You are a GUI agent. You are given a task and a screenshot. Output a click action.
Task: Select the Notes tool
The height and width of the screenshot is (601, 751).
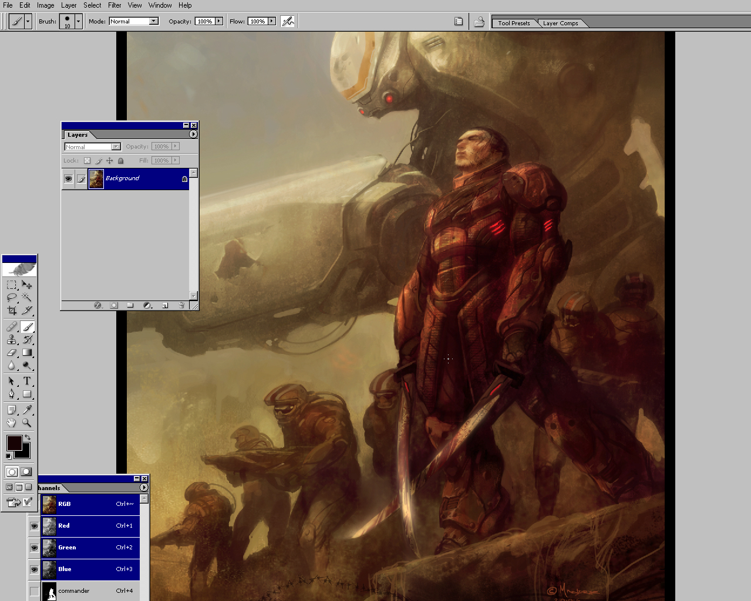coord(12,410)
